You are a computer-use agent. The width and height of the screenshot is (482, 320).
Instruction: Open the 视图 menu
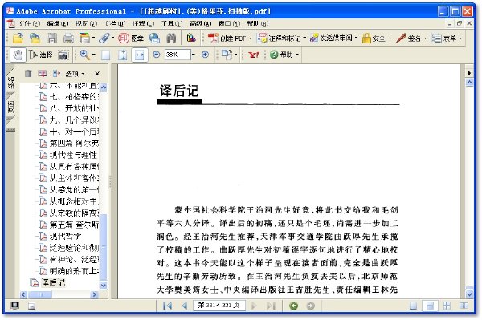[x=86, y=23]
